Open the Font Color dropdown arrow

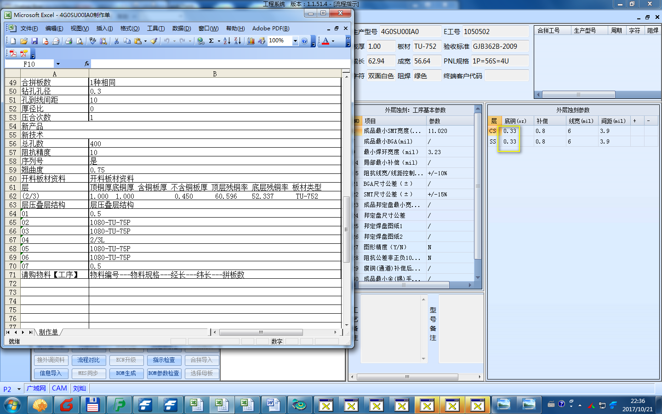[x=333, y=41]
